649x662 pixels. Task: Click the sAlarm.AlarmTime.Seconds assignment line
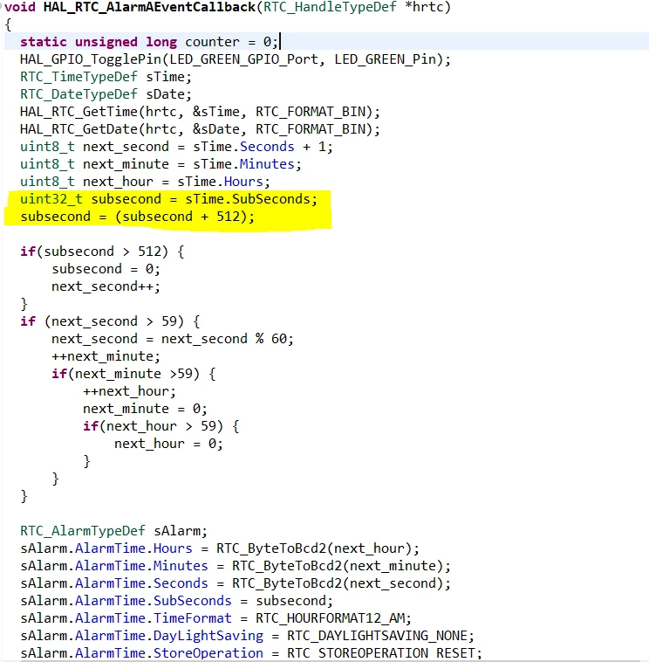[236, 583]
